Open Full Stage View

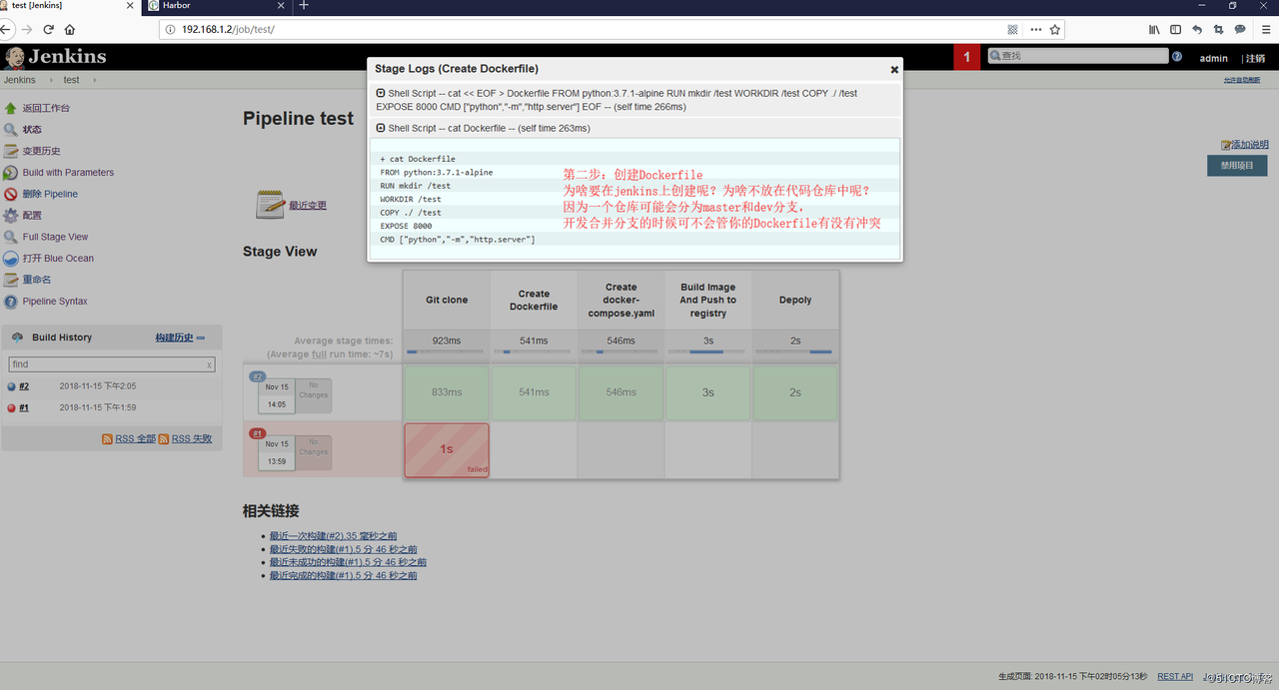[x=55, y=237]
